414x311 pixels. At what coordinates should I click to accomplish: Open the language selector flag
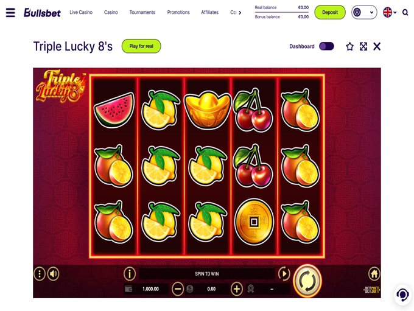click(390, 12)
